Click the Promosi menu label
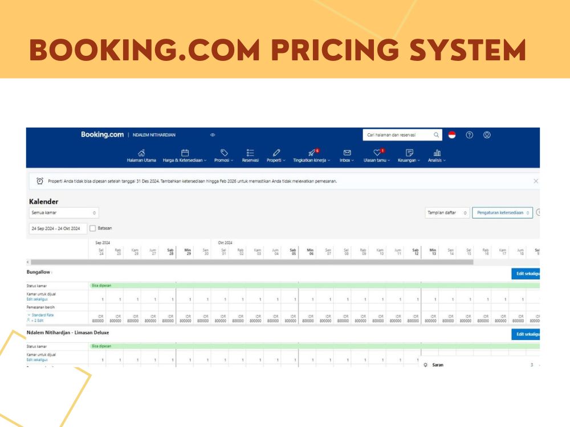Screen dimensions: 570x427 pyautogui.click(x=222, y=160)
